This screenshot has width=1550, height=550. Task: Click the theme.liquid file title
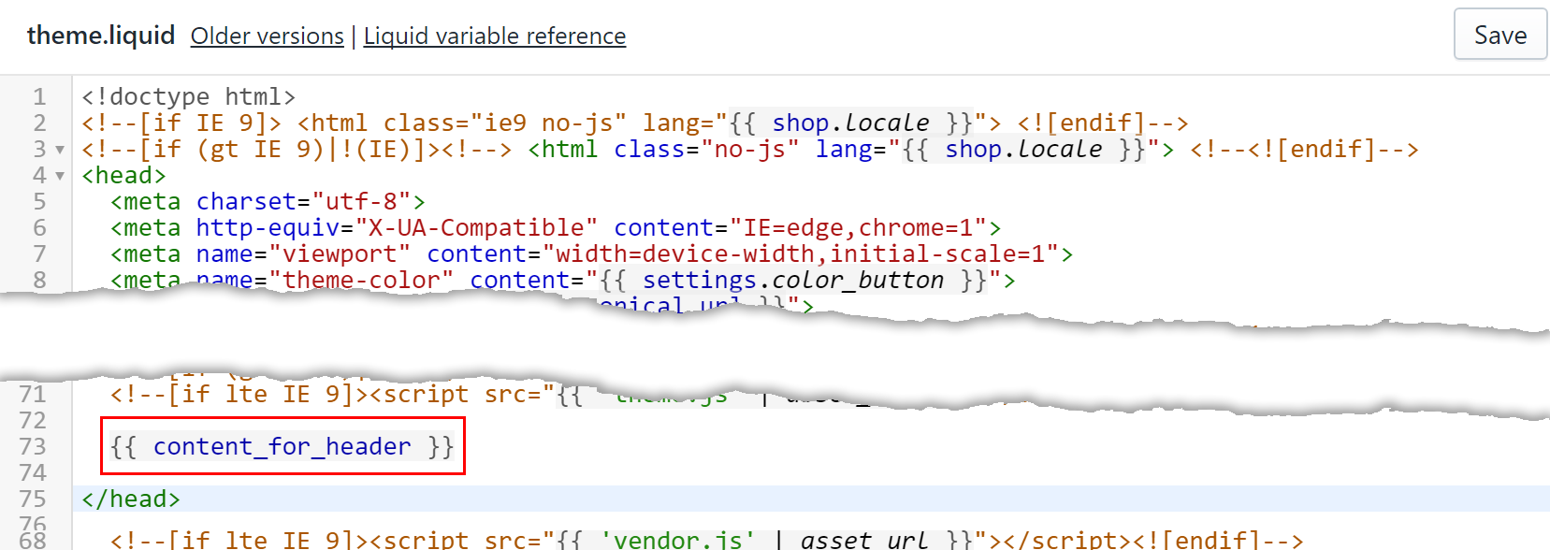[101, 36]
